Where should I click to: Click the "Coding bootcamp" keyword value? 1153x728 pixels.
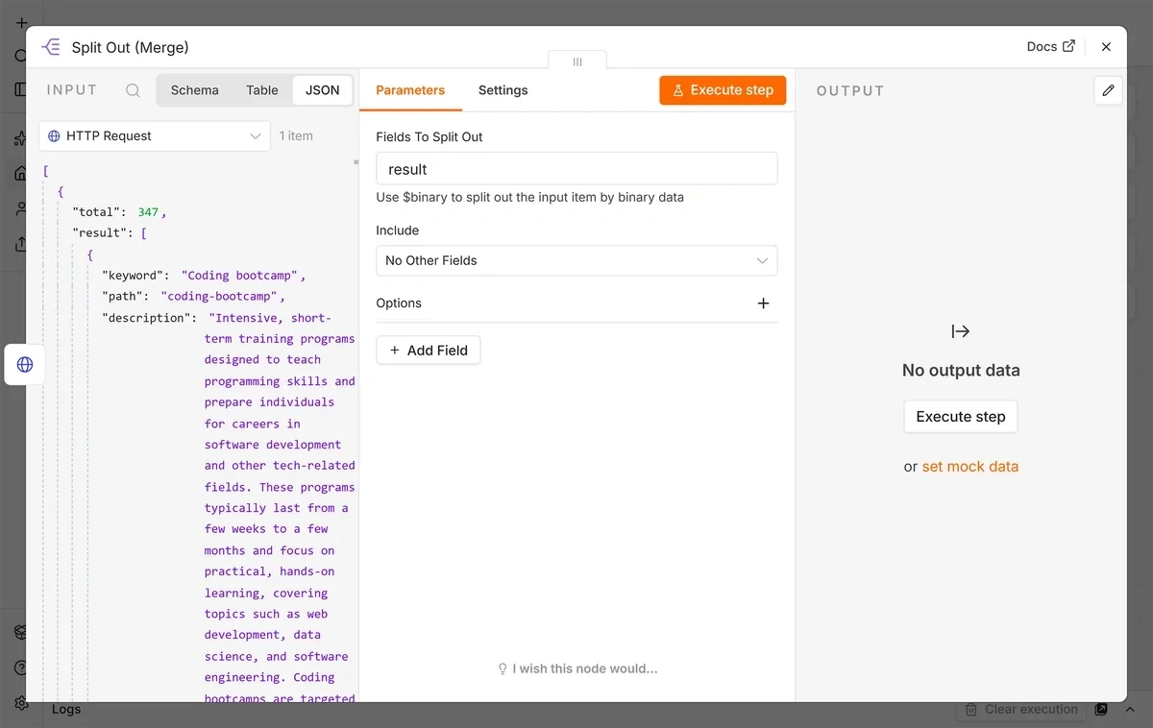[x=239, y=276]
